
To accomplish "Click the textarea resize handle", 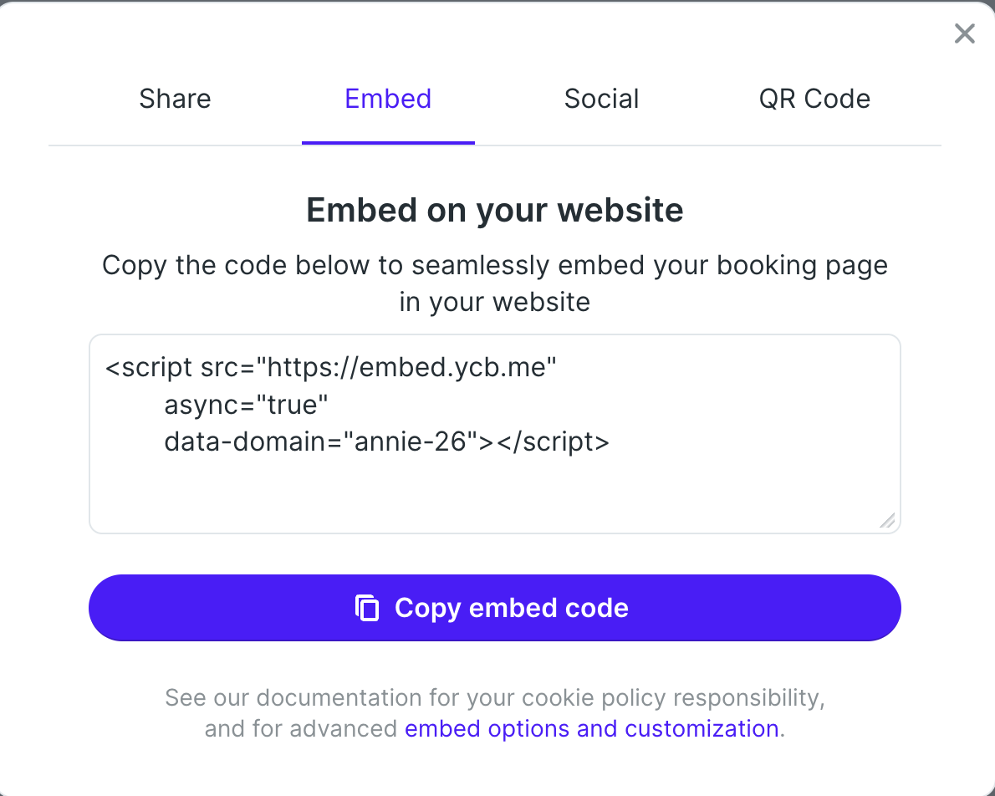I will point(888,521).
